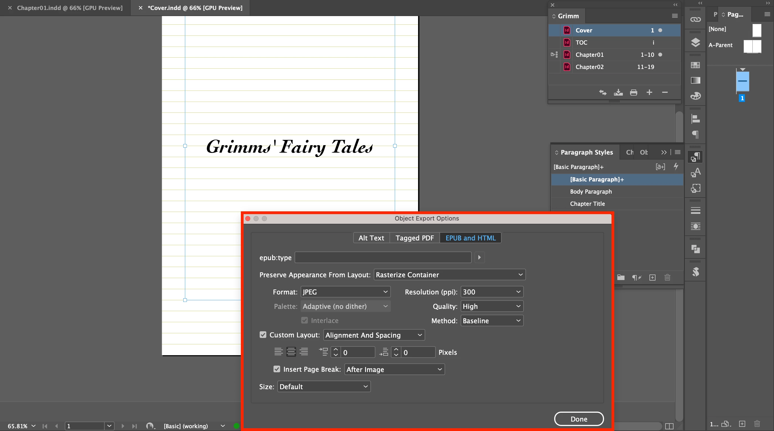Click the Print Book printer icon
The width and height of the screenshot is (774, 431).
point(634,92)
